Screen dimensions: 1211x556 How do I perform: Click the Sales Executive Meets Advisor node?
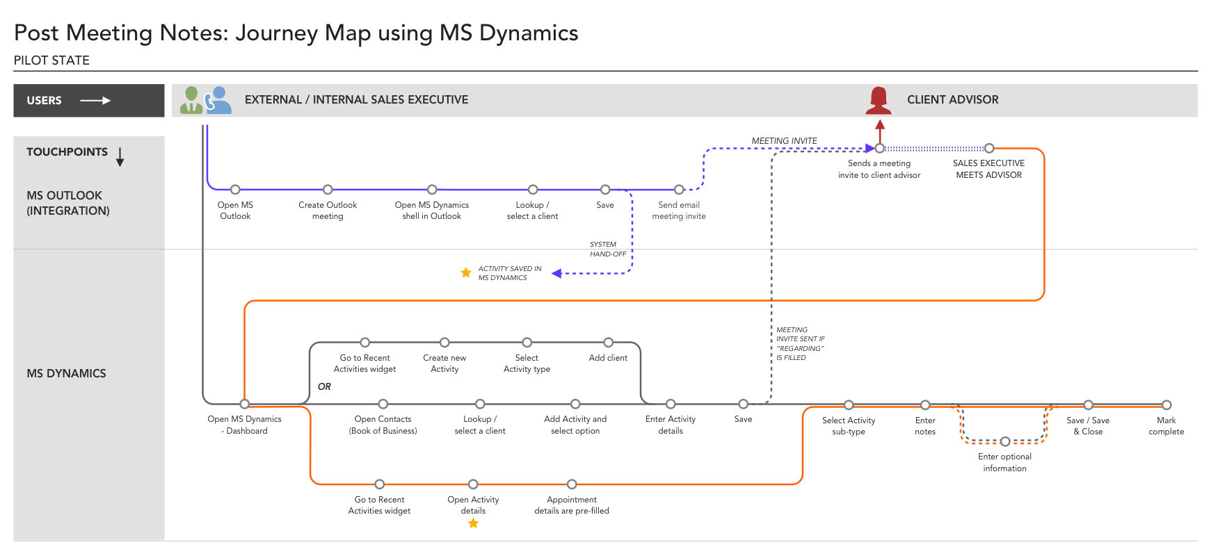click(989, 148)
